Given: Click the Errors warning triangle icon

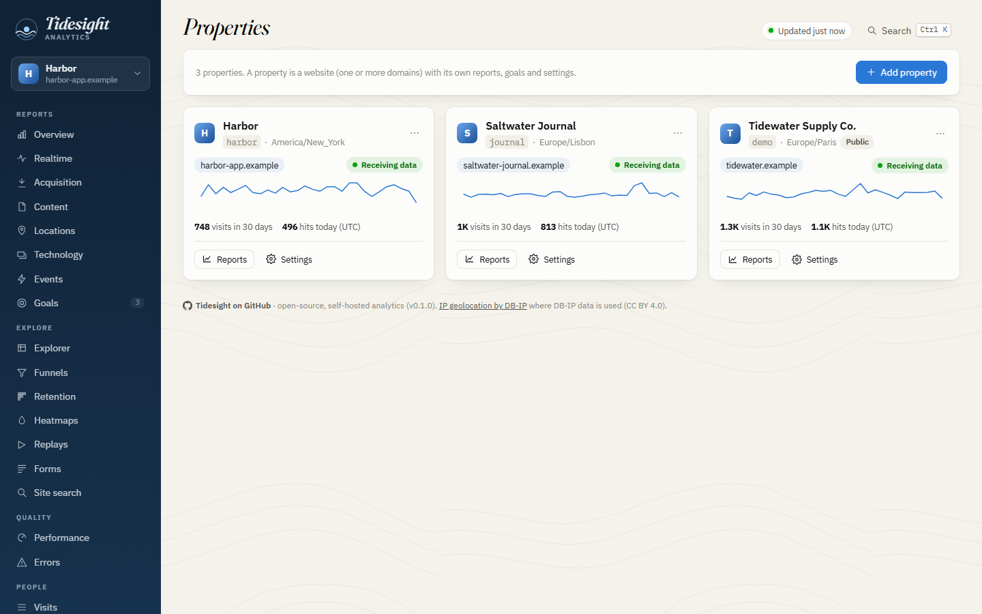Looking at the screenshot, I should [22, 562].
